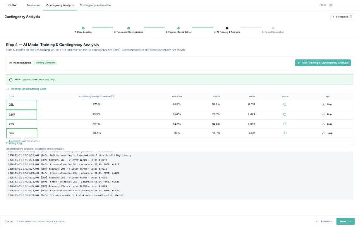Viewport: 359px width, 227px height.
Task: Click the v1.2.0 version label
Action: [x=322, y=5]
